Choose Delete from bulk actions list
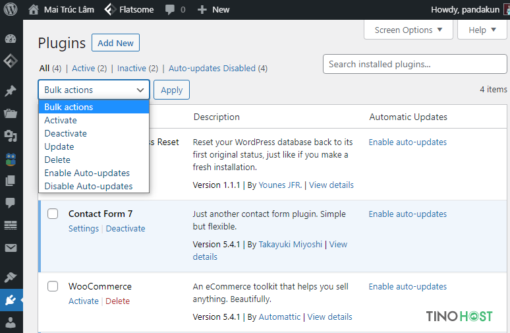The height and width of the screenshot is (333, 510). (x=94, y=160)
